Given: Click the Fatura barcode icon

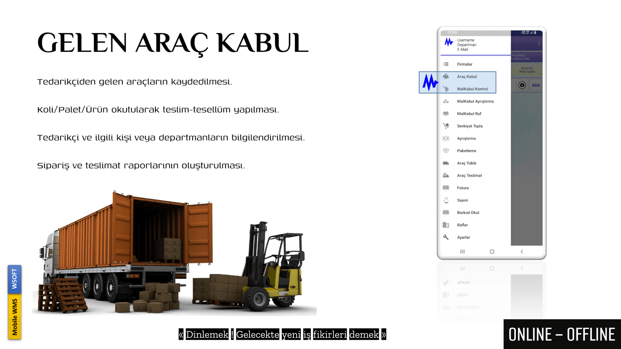Looking at the screenshot, I should tap(446, 188).
